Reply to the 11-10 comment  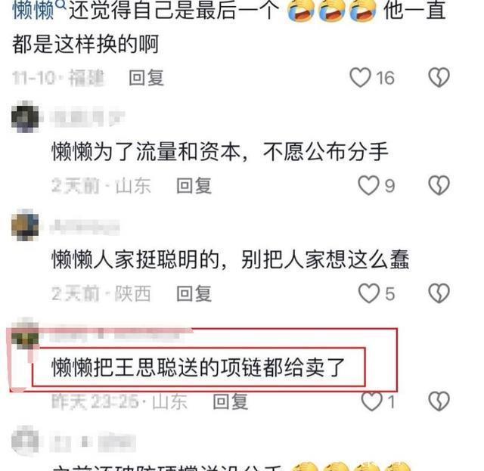pyautogui.click(x=146, y=77)
